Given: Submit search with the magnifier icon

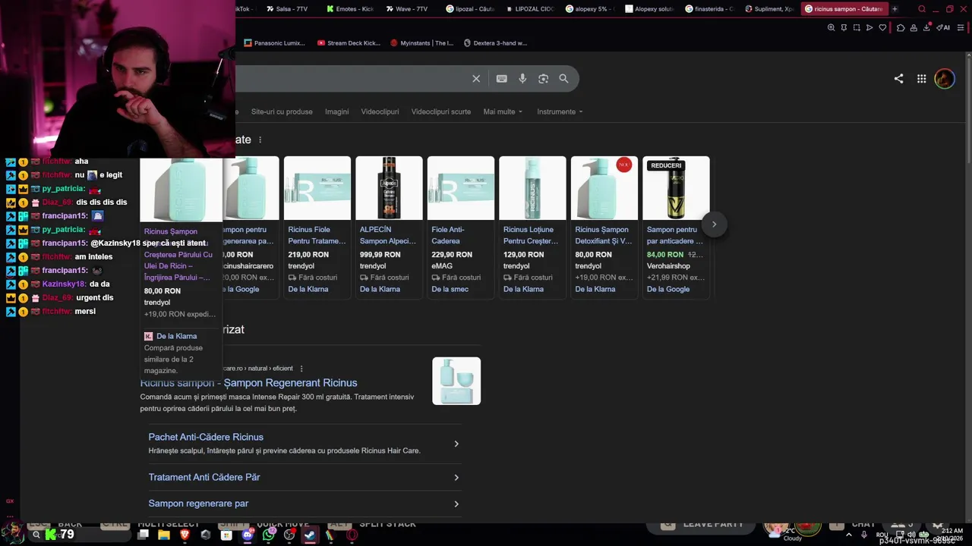Looking at the screenshot, I should 563,79.
